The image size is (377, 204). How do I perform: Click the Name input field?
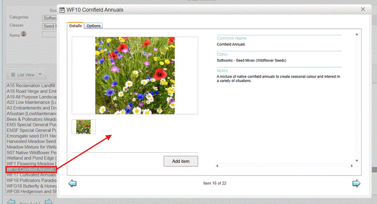[49, 35]
